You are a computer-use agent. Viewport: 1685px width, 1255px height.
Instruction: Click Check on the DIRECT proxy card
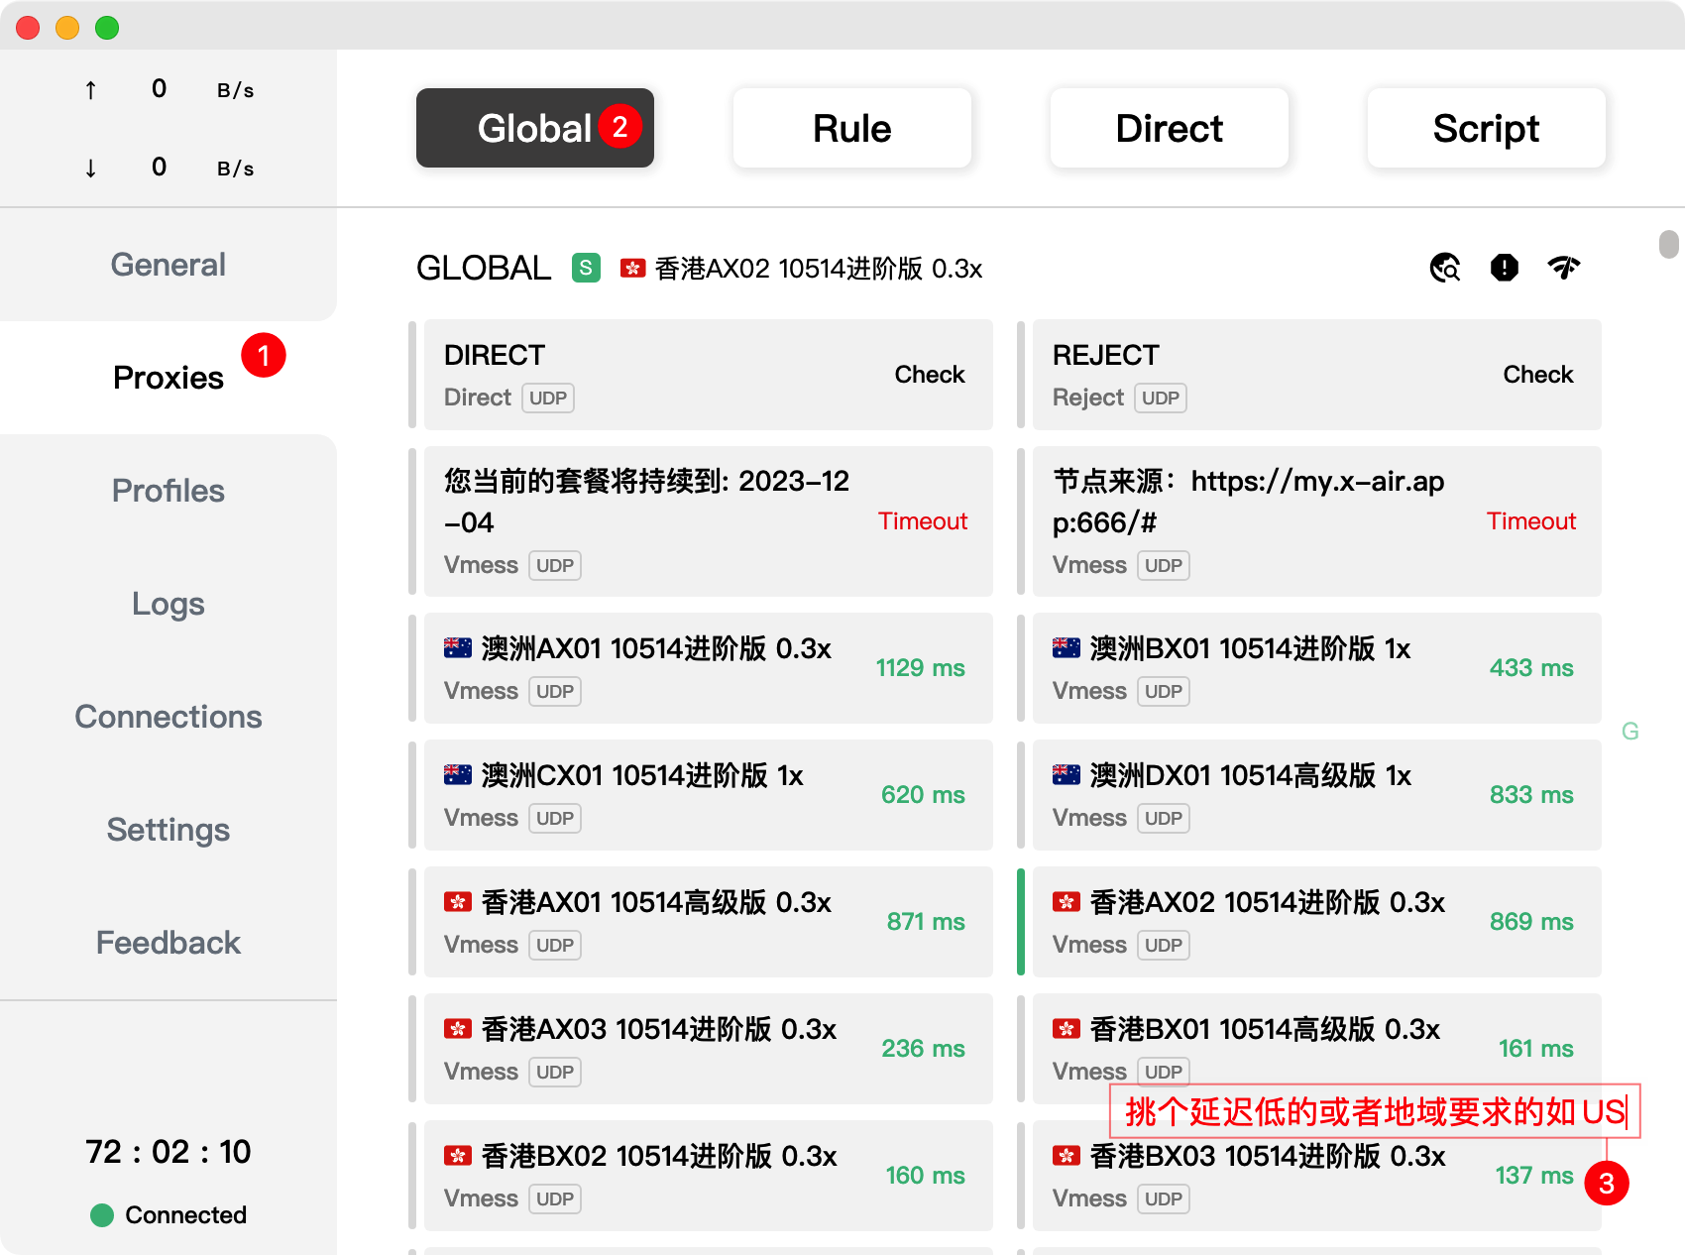929,375
